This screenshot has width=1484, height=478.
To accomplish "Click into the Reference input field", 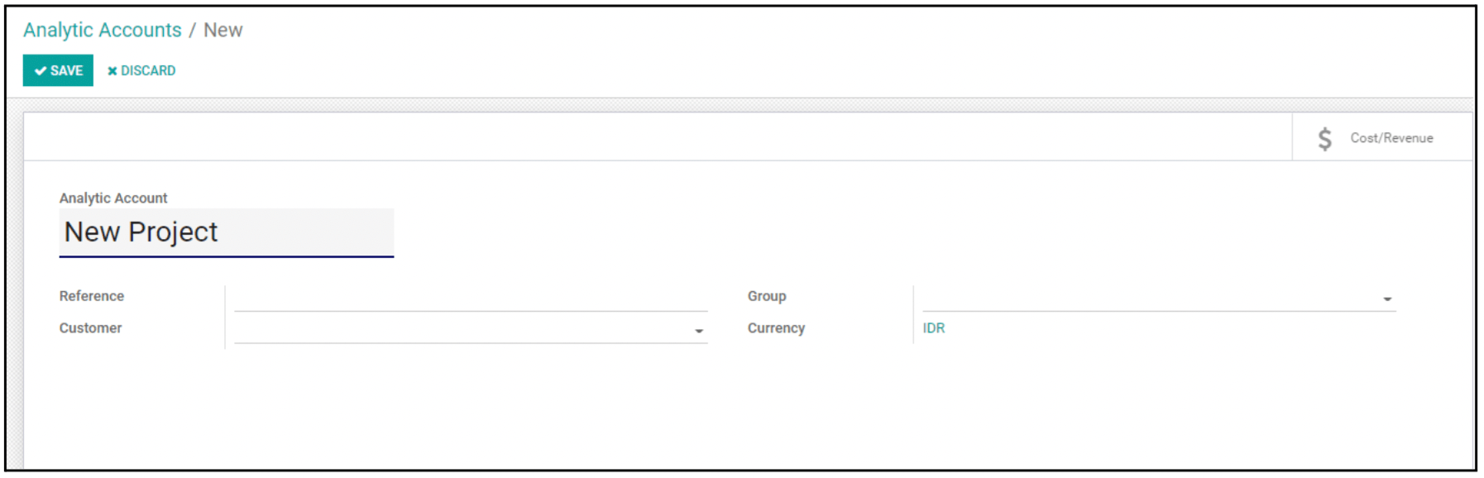I will pos(471,298).
